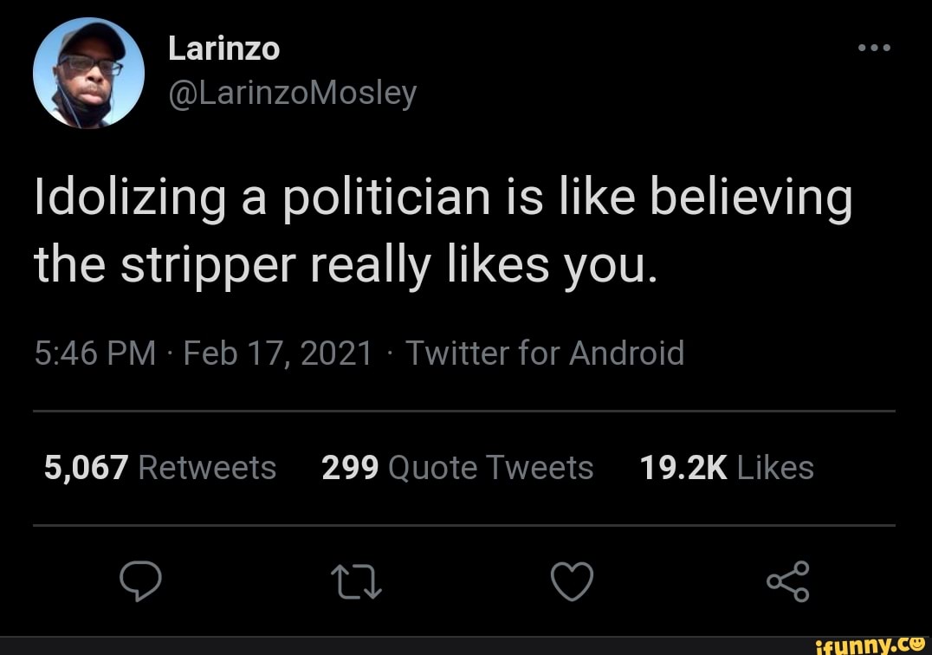The width and height of the screenshot is (932, 655).
Task: Open the three-dot more options menu
Action: pos(875,48)
